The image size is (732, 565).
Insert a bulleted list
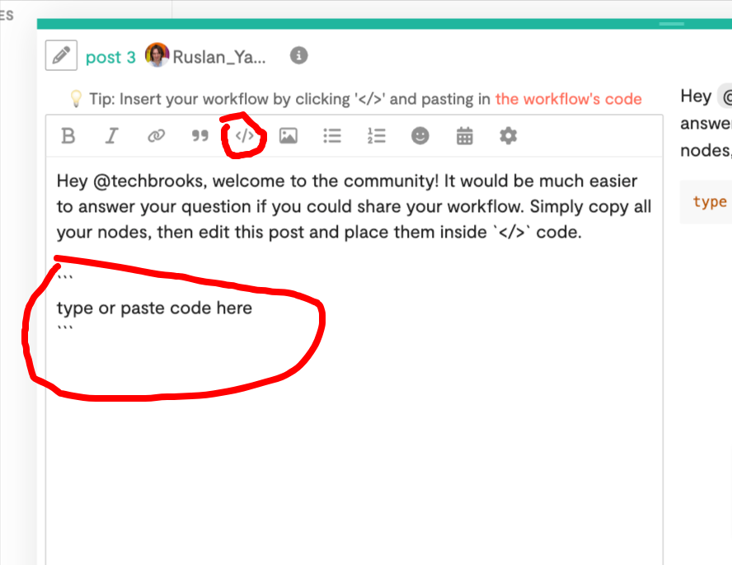tap(332, 136)
